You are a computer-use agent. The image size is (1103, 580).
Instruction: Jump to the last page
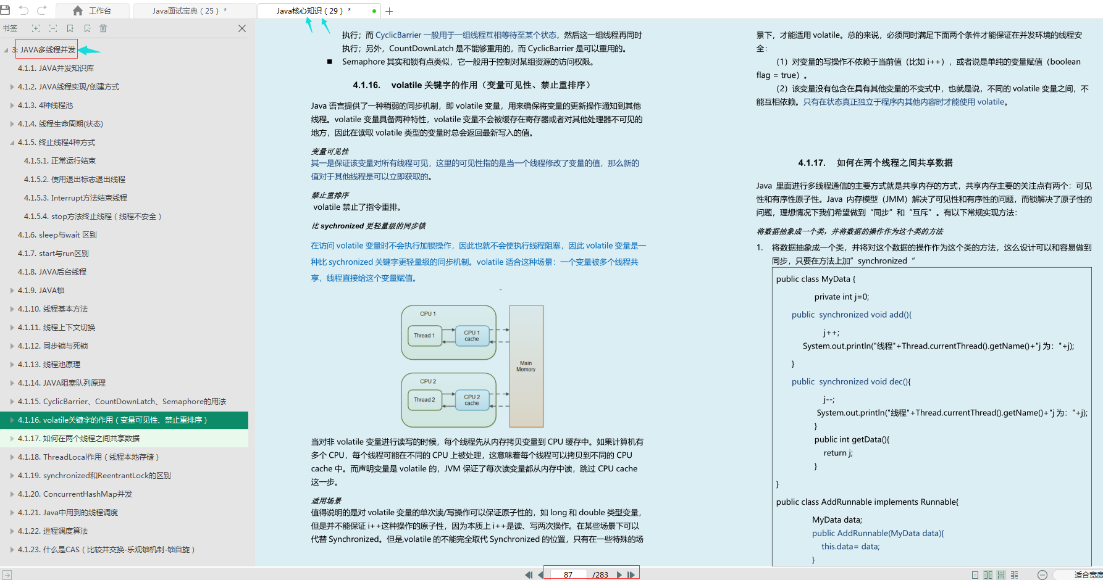click(x=631, y=574)
